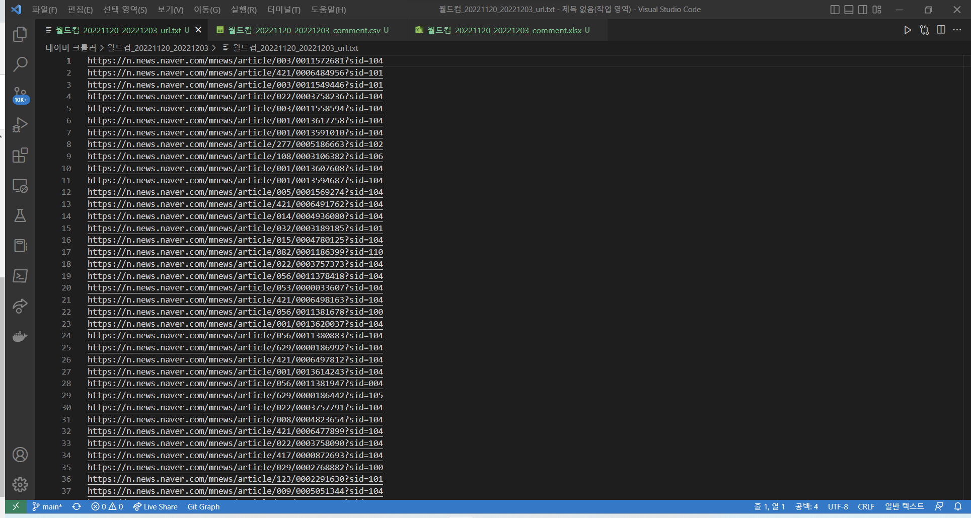The image size is (971, 518).
Task: Toggle the primary side bar layout icon
Action: (x=835, y=10)
